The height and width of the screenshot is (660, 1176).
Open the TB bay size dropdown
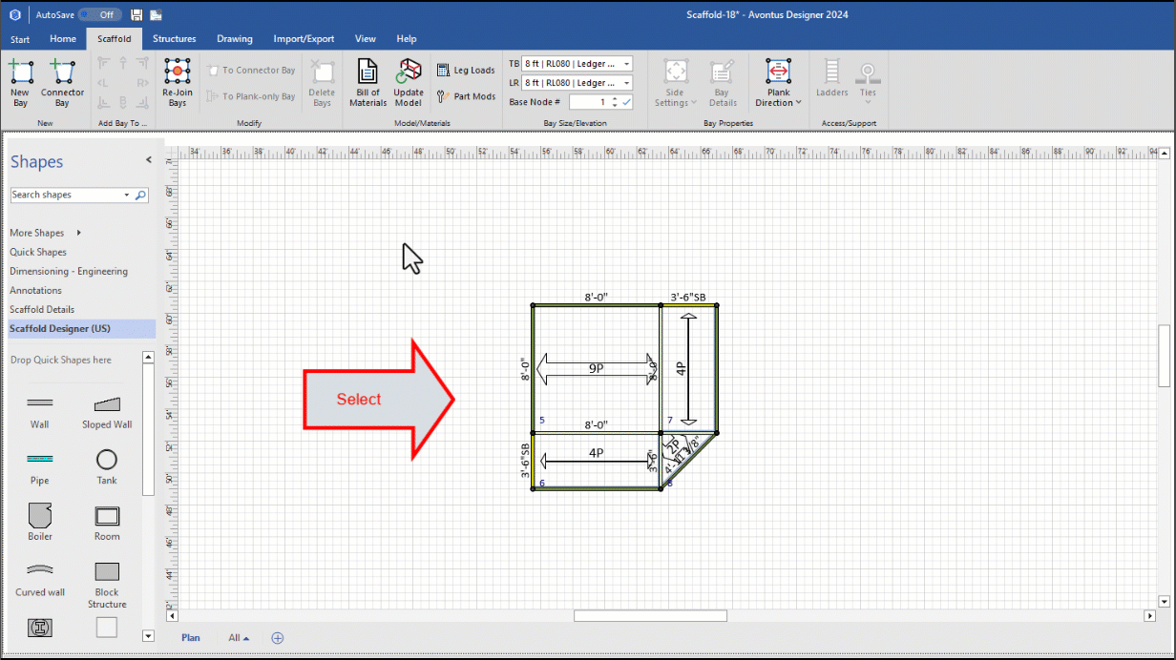click(x=626, y=64)
